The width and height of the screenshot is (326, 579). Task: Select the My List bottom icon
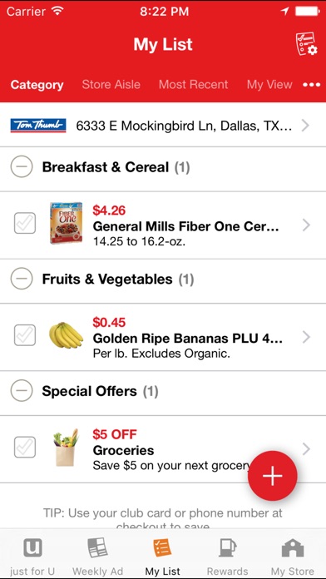(163, 548)
